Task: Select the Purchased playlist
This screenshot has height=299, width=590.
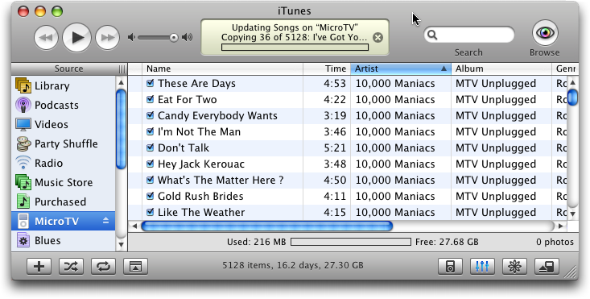Action: [64, 201]
